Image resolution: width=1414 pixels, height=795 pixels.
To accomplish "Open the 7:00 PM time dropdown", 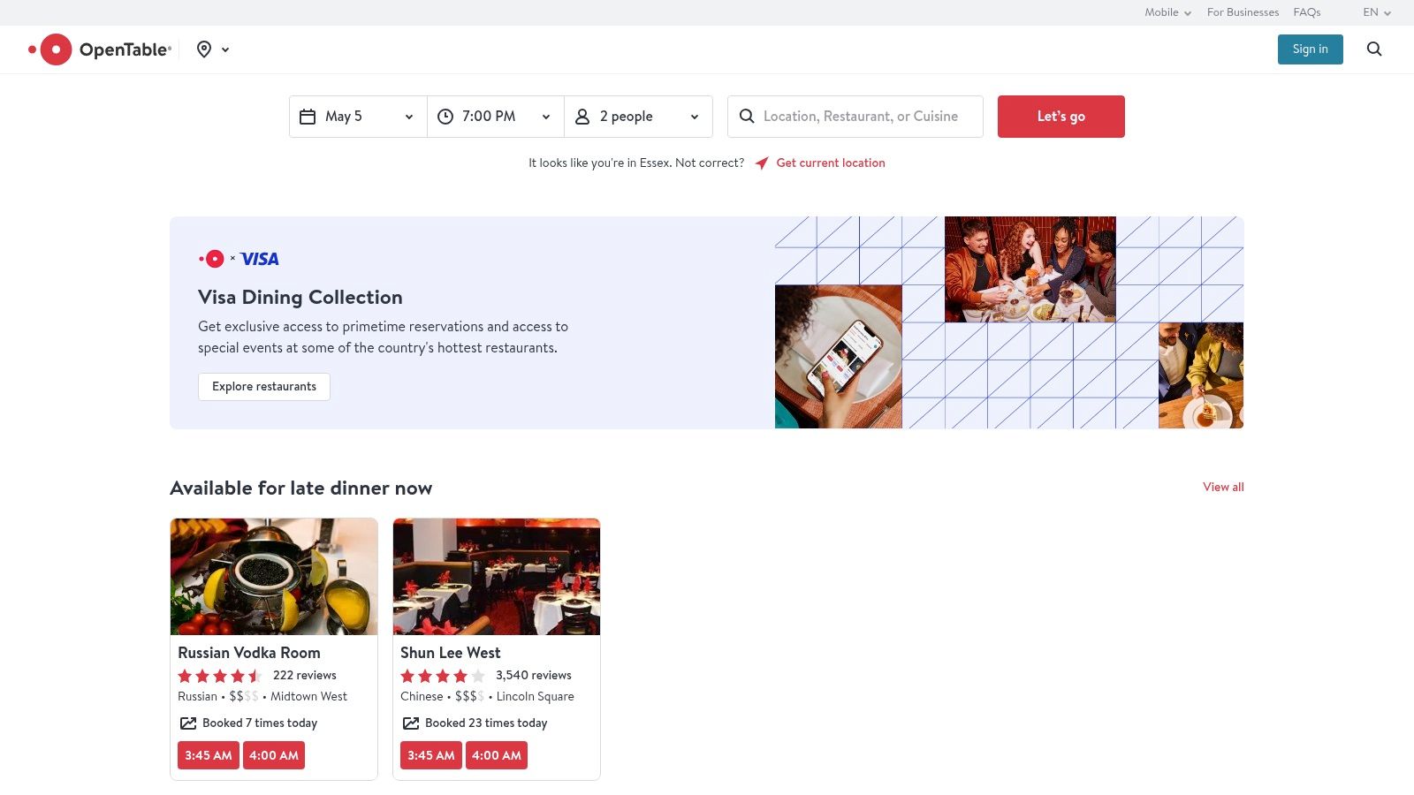I will pyautogui.click(x=496, y=117).
